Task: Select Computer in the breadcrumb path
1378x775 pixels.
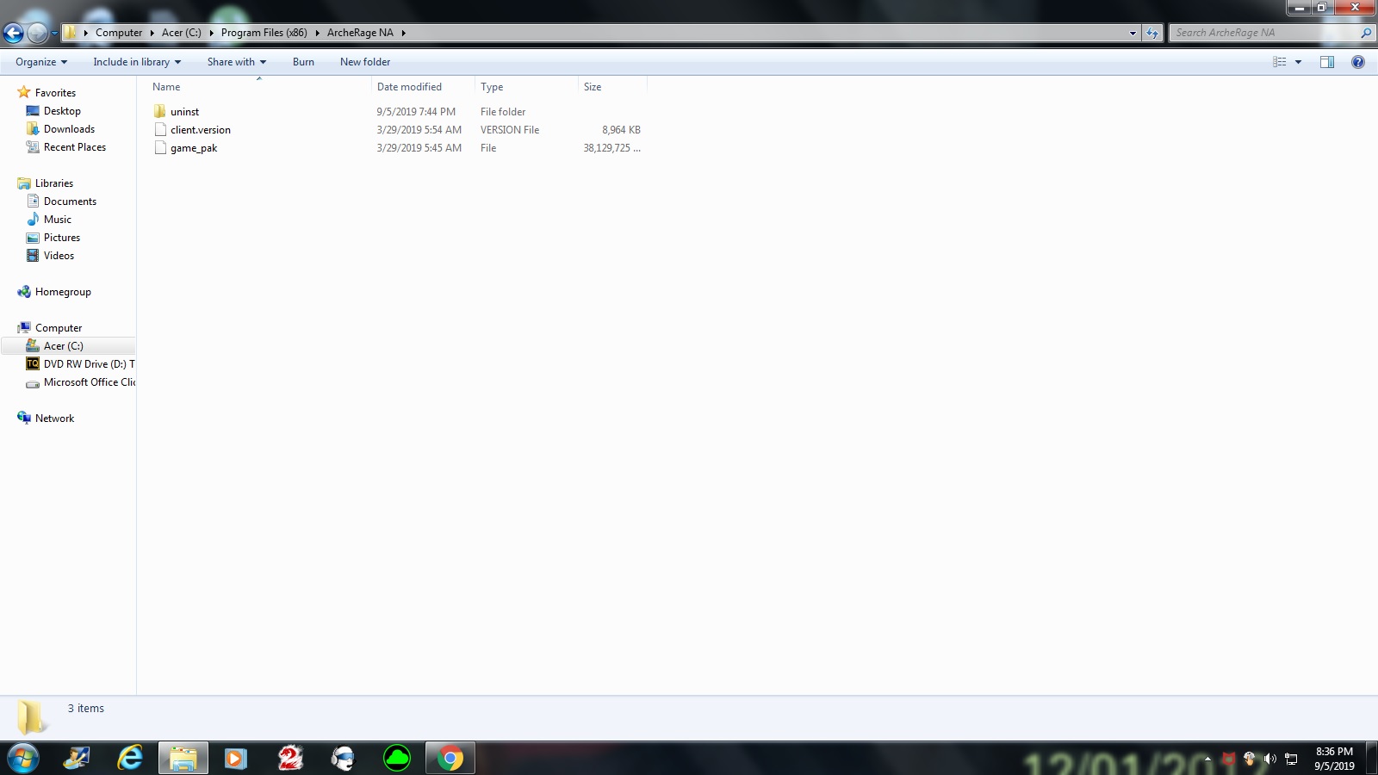Action: [x=119, y=33]
